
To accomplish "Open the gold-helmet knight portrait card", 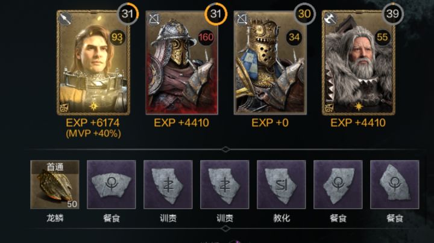I will tap(270, 63).
